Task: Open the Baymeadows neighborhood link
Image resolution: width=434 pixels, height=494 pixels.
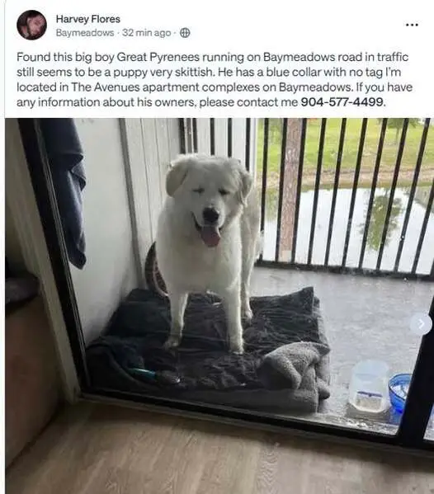Action: [x=85, y=33]
